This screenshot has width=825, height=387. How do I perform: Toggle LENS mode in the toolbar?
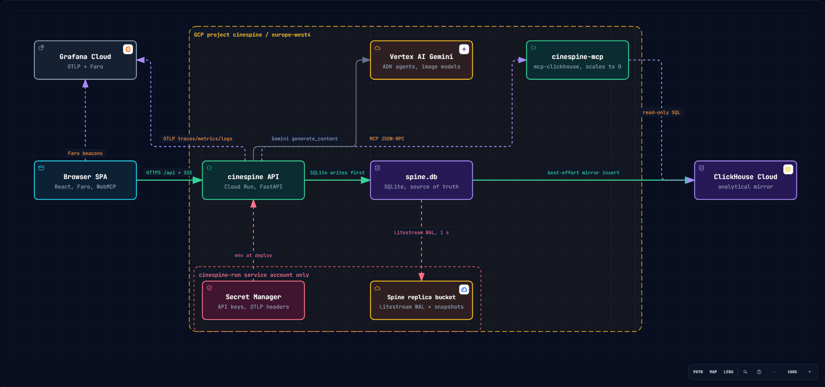pyautogui.click(x=729, y=372)
